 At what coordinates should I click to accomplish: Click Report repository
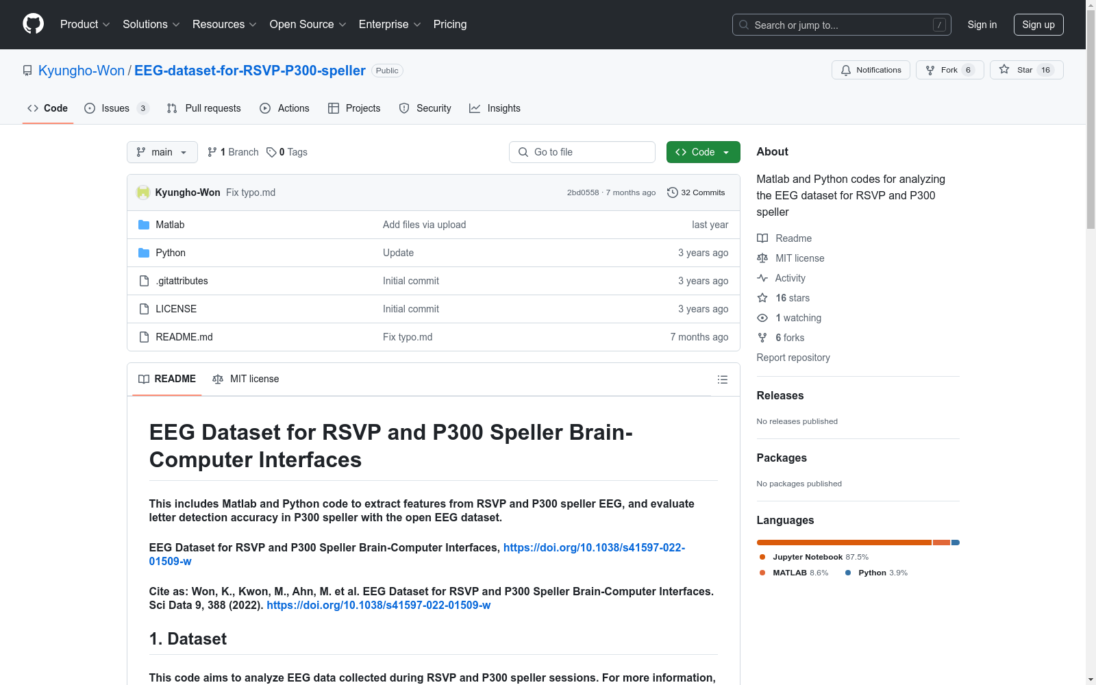793,358
